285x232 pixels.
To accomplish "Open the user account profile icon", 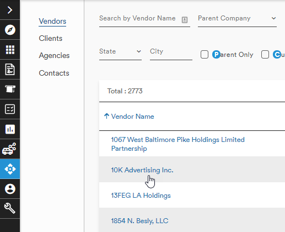I will 10,189.
